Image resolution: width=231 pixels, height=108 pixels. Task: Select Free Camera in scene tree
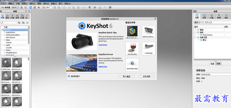tap(207, 35)
